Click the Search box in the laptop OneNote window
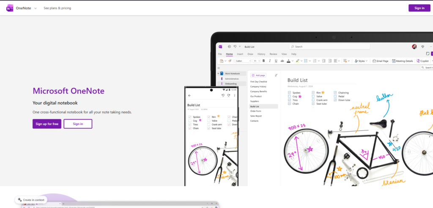The image size is (433, 208). (x=329, y=47)
